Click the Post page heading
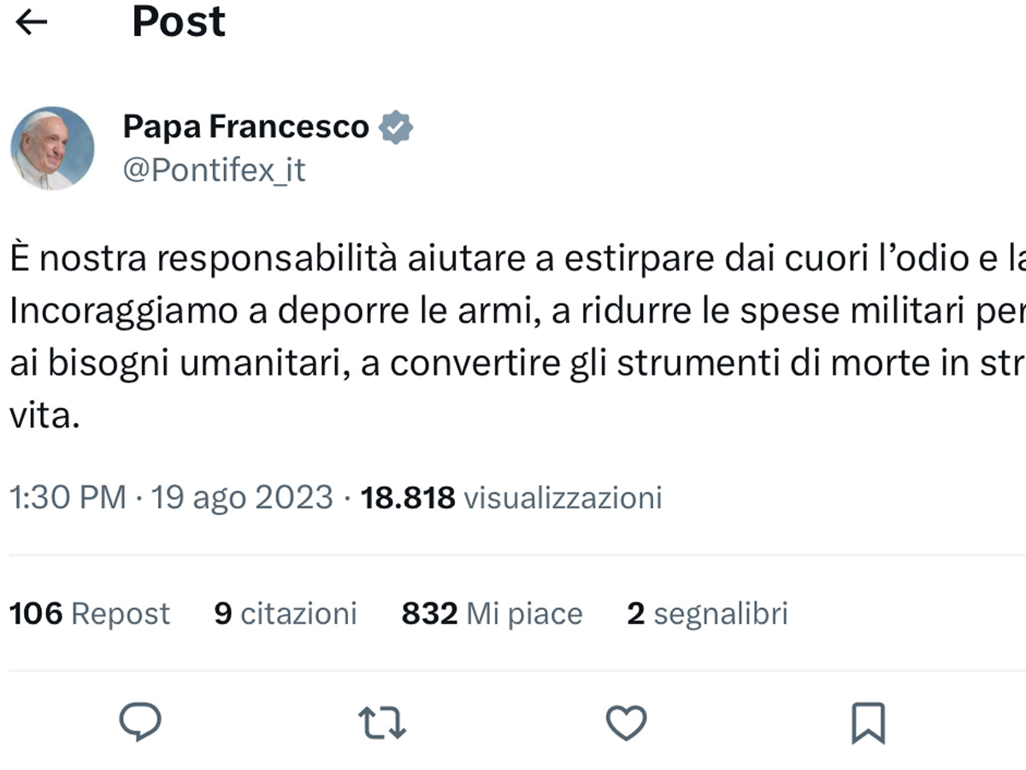This screenshot has height=770, width=1026. (179, 21)
